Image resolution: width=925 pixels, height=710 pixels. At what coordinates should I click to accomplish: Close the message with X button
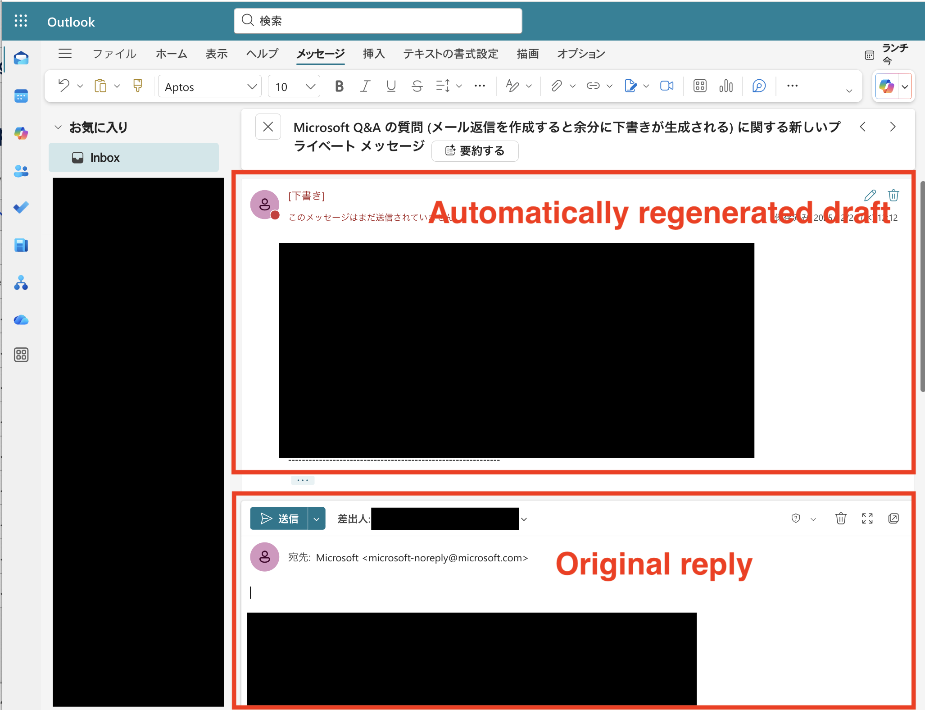[268, 127]
